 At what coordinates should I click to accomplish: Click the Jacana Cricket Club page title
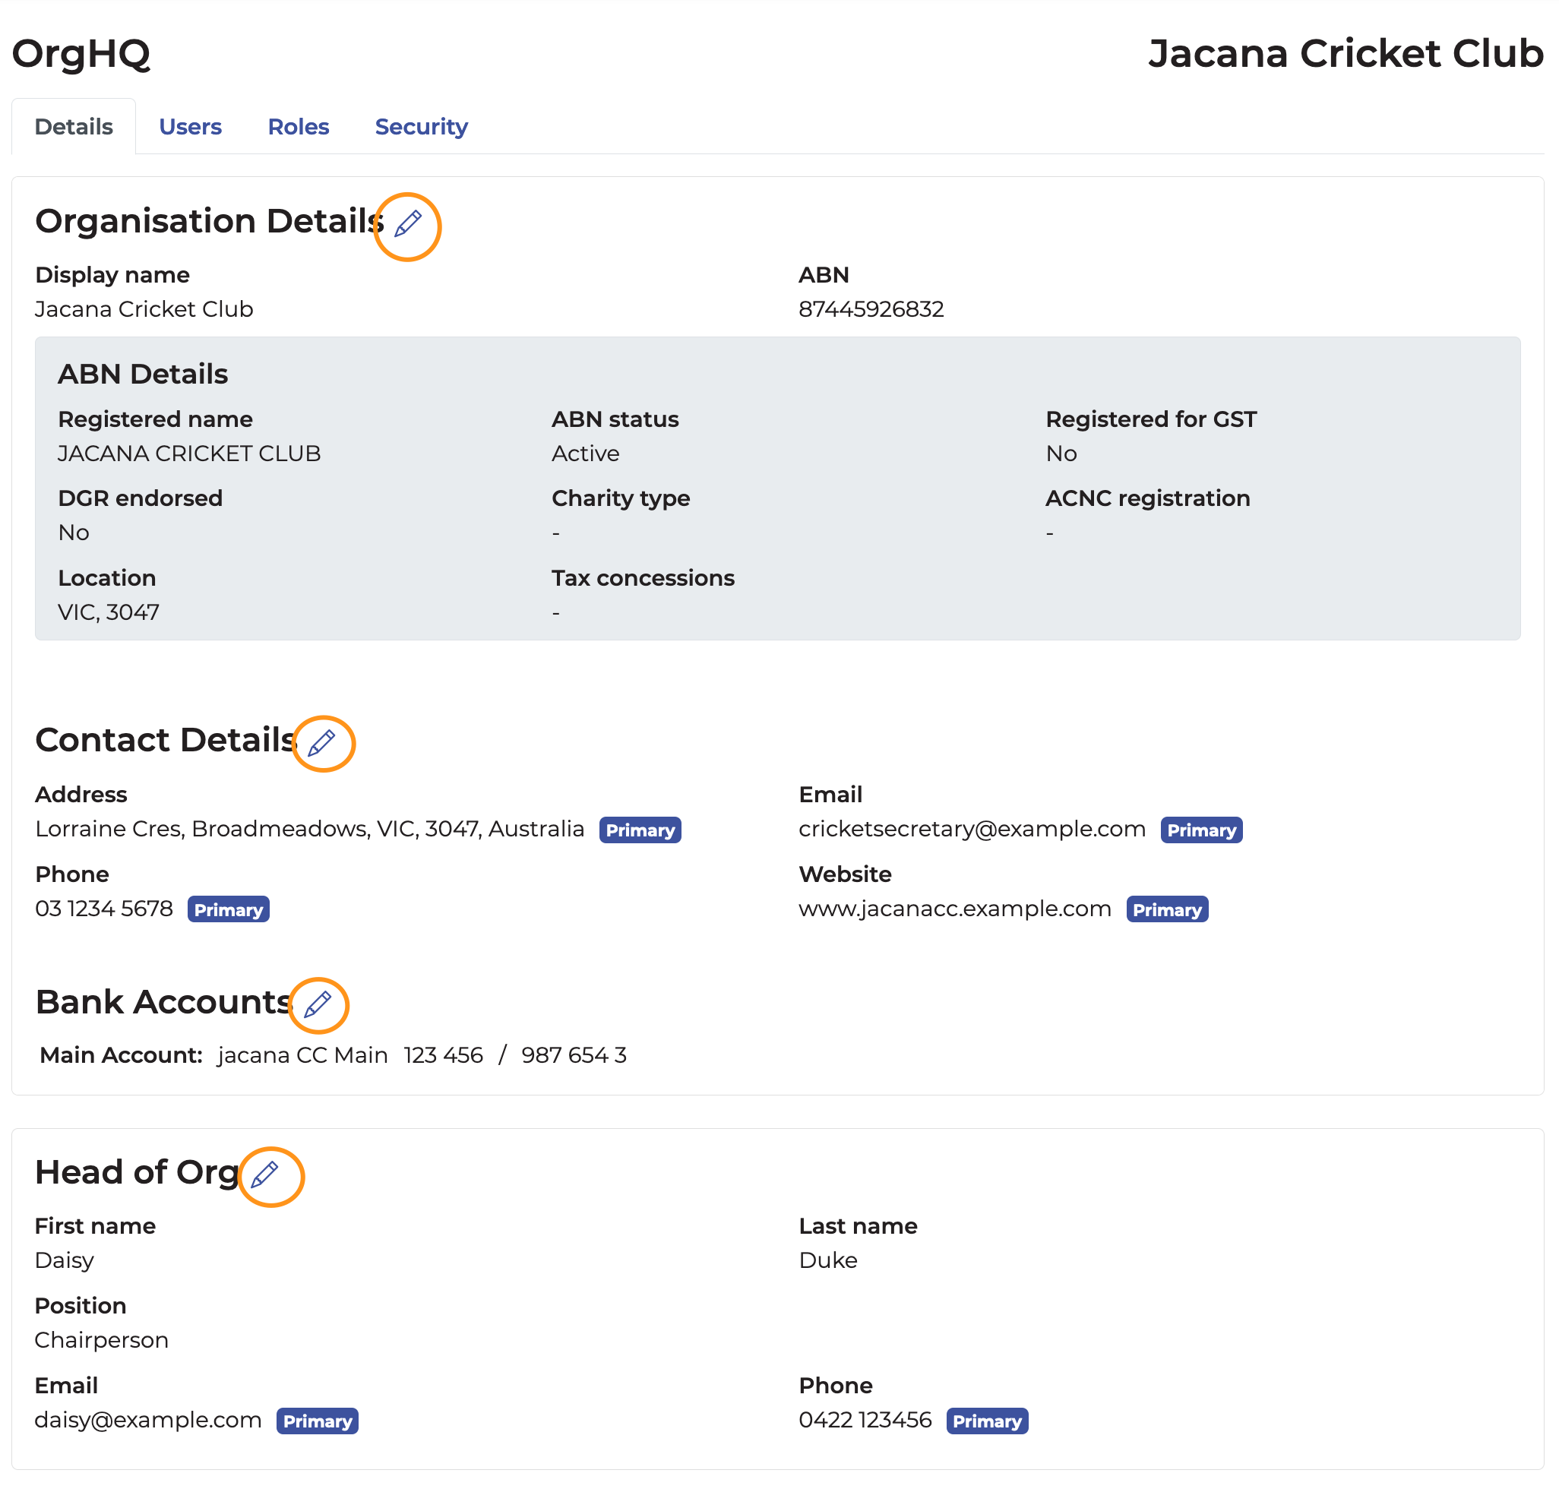pyautogui.click(x=1345, y=54)
